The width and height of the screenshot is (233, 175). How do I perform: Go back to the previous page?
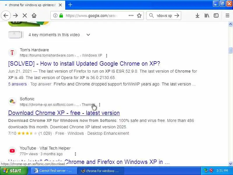click(6, 15)
